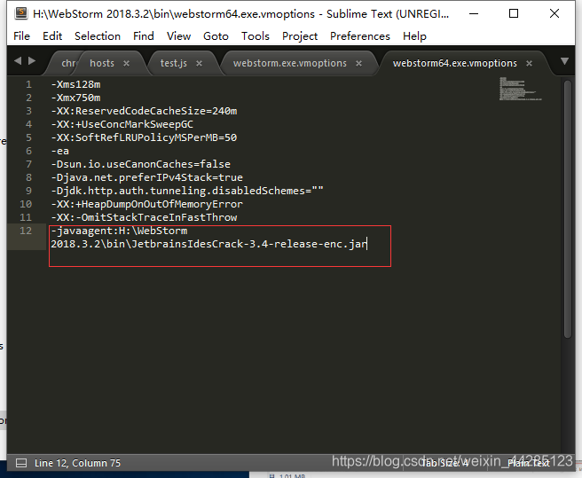582x478 pixels.
Task: Select the webstorm64.exe.vmoptions tab
Action: (x=454, y=63)
